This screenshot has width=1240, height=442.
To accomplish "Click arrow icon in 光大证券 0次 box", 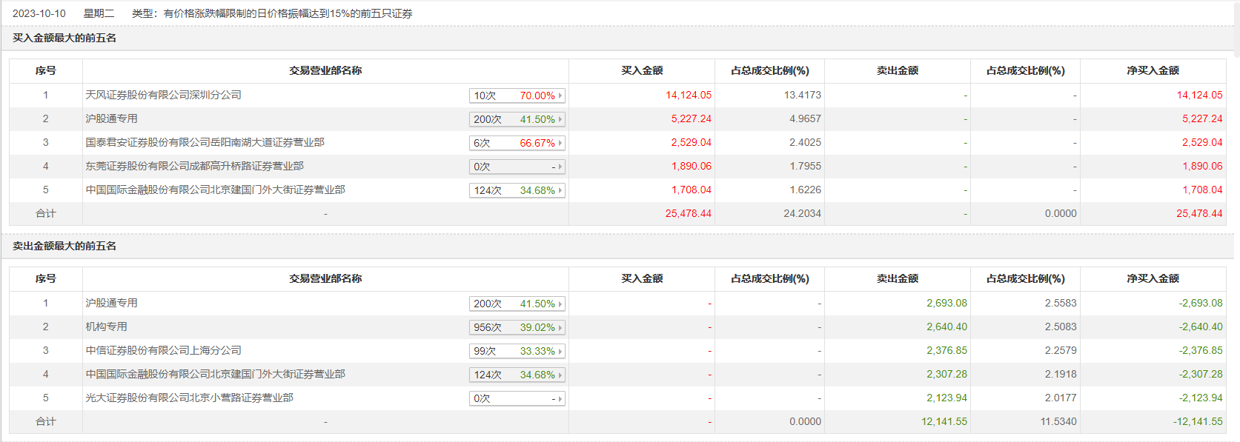I will (560, 398).
